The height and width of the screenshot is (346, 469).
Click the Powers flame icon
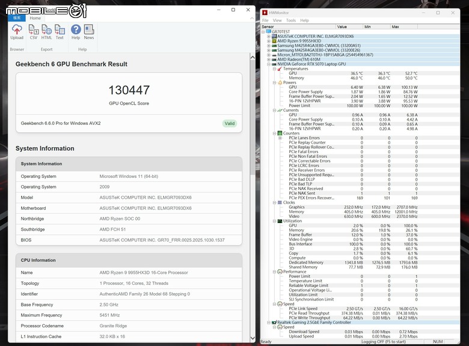[280, 82]
